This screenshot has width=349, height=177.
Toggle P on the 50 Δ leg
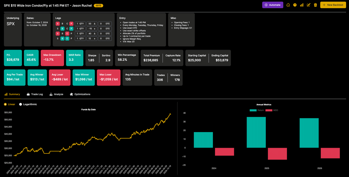click(71, 24)
